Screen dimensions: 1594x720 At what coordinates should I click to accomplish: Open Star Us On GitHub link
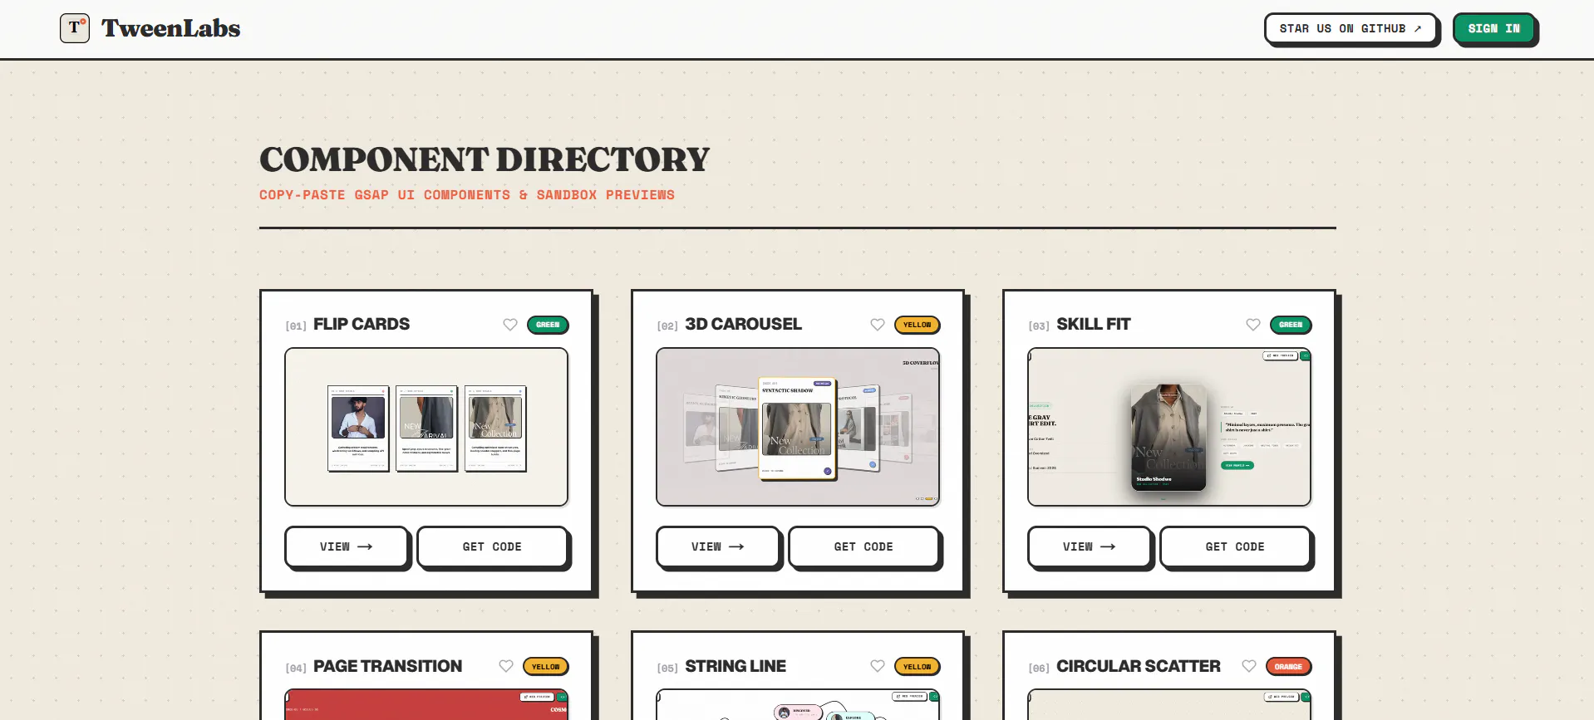click(1350, 28)
